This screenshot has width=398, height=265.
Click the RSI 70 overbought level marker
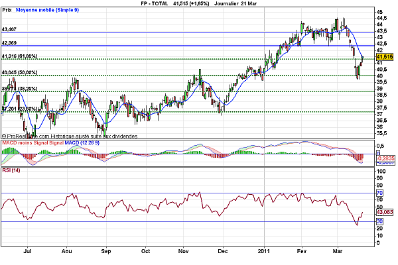click(x=380, y=193)
